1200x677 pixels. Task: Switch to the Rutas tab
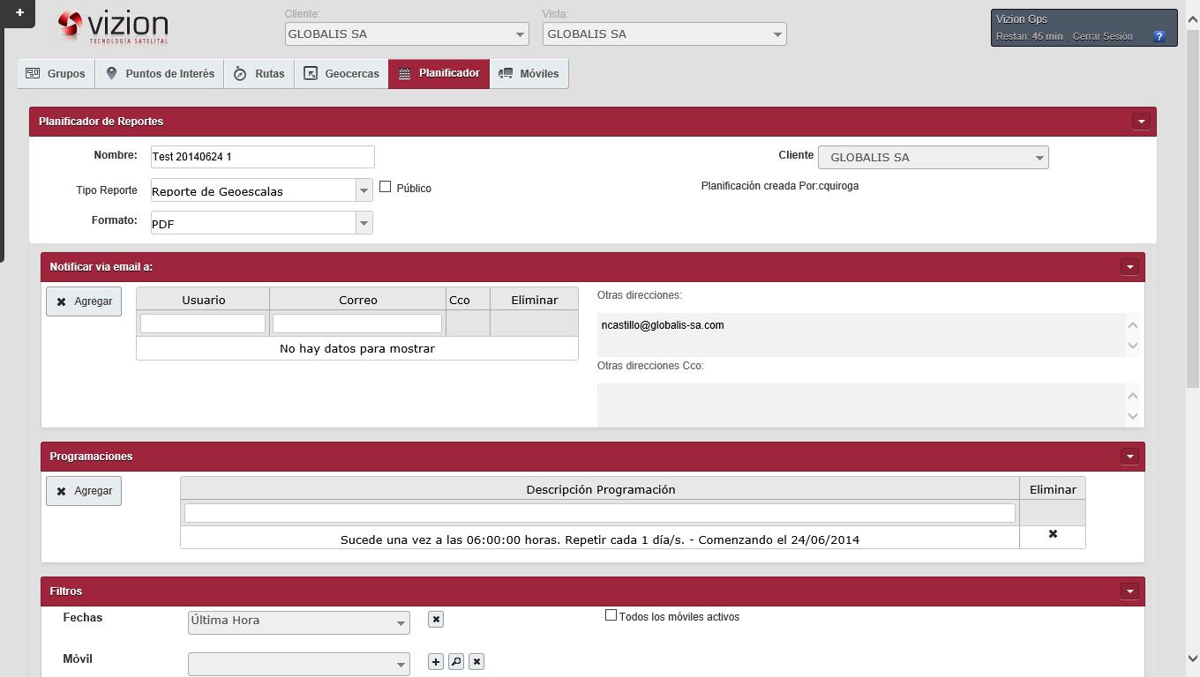click(x=259, y=74)
